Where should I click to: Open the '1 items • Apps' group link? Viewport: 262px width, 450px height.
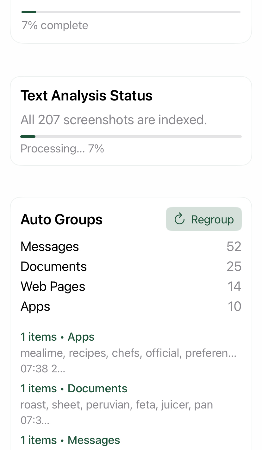coord(57,337)
